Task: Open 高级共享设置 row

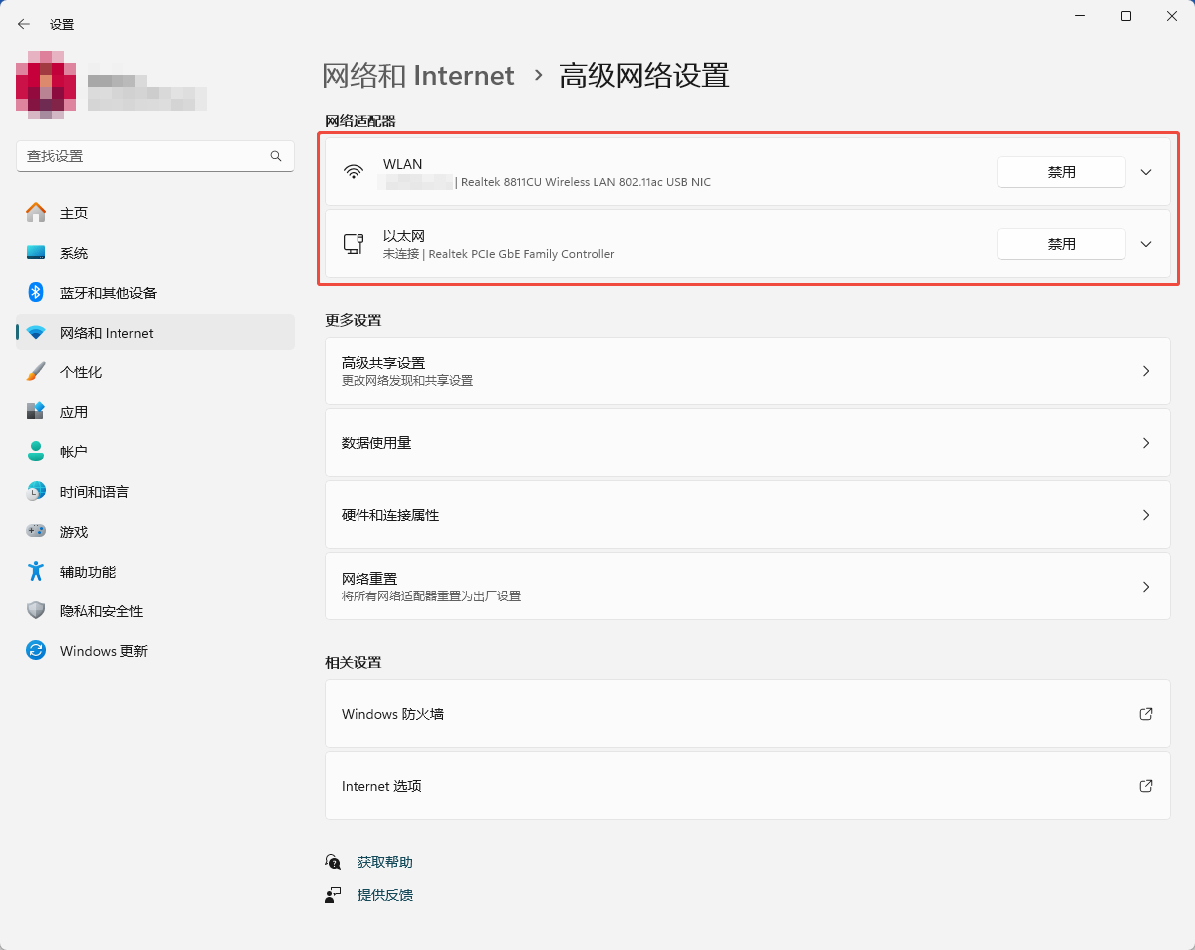Action: [747, 371]
